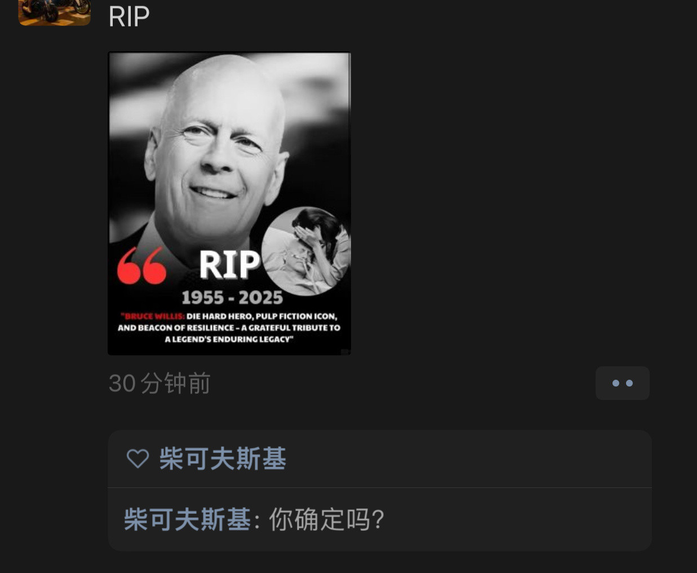The height and width of the screenshot is (573, 697).
Task: Click "A LEGEND'S ENDURING LEGACY" caption line
Action: (x=229, y=339)
